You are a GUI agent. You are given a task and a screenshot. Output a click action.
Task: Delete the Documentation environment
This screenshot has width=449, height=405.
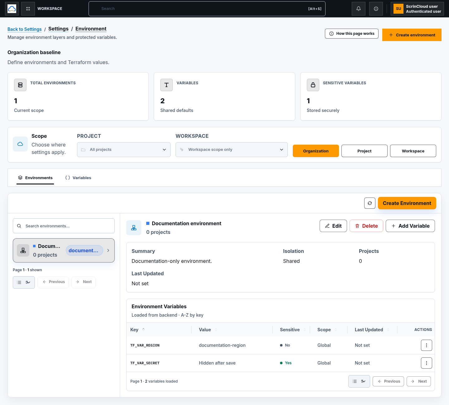pyautogui.click(x=366, y=226)
